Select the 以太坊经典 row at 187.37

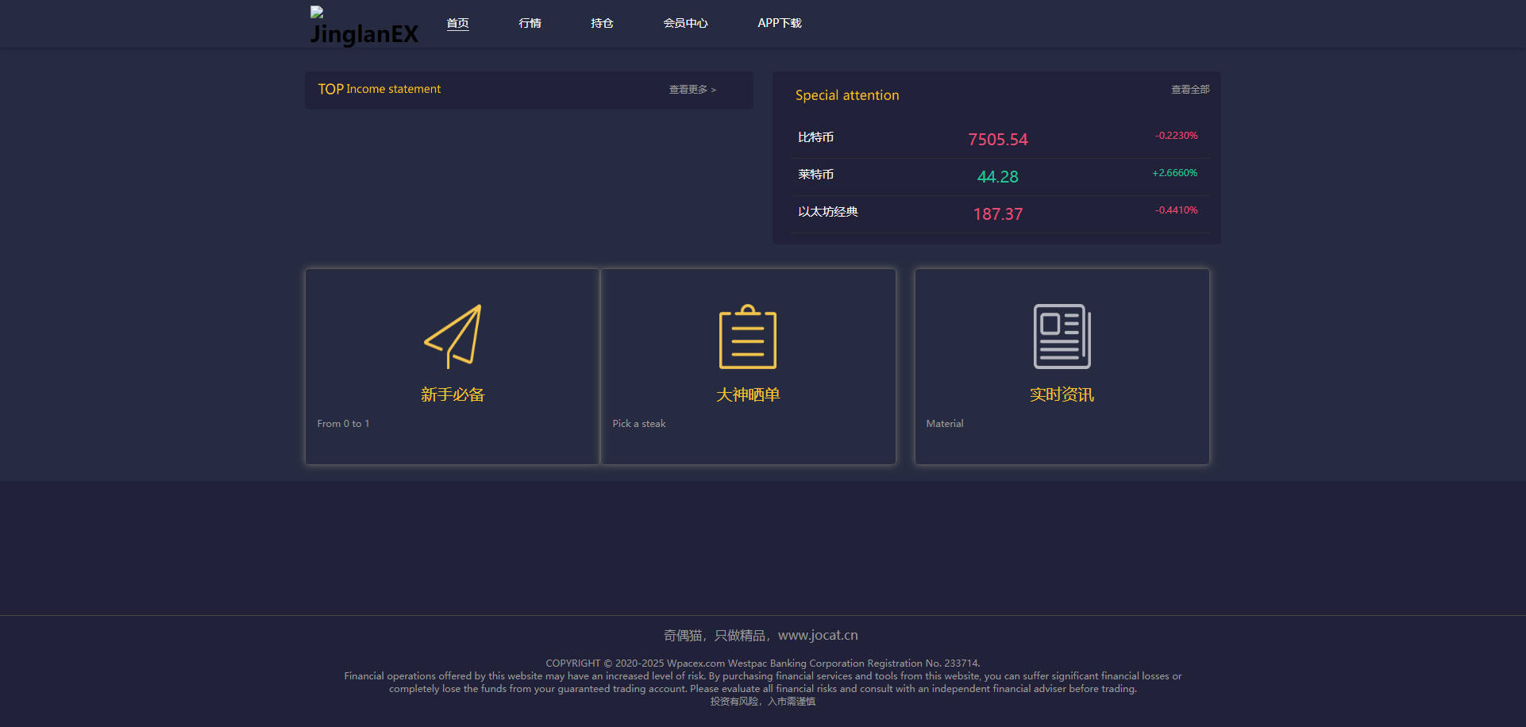point(1000,214)
